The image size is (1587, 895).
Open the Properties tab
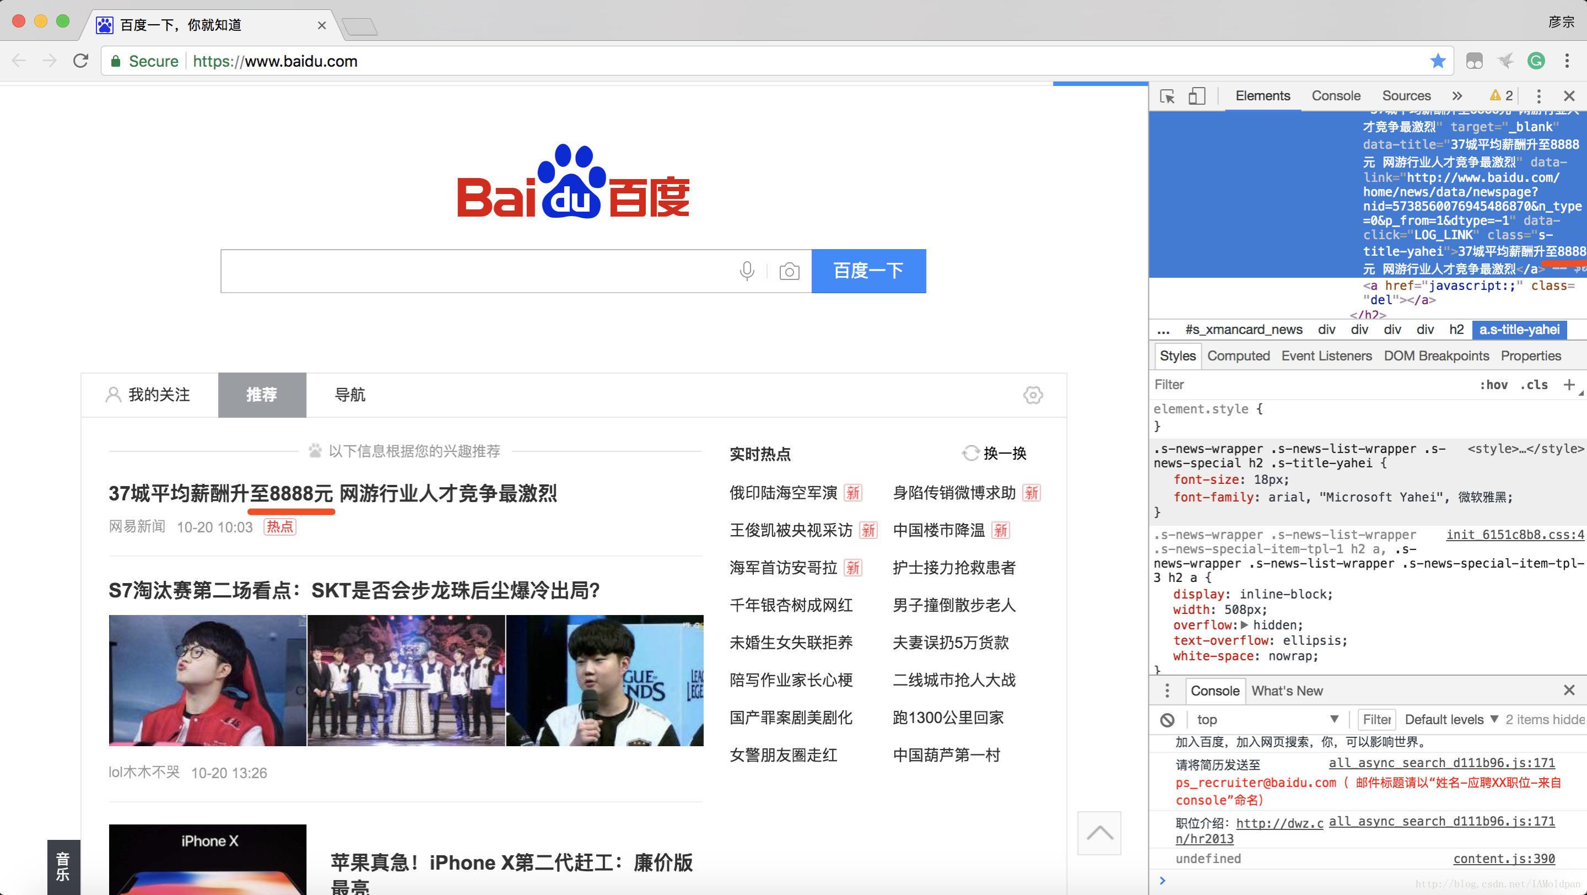tap(1530, 356)
